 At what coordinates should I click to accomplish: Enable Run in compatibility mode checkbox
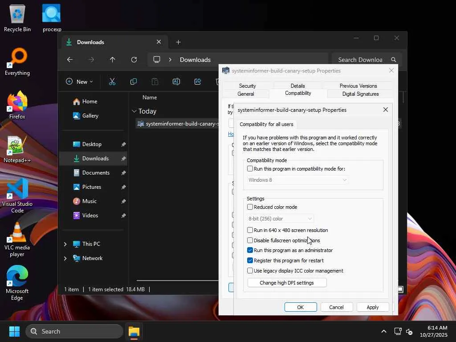pyautogui.click(x=250, y=169)
